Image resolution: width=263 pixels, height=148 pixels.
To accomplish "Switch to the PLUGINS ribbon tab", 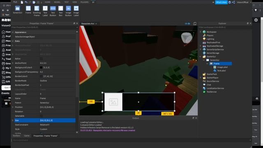I will pyautogui.click(x=84, y=2).
